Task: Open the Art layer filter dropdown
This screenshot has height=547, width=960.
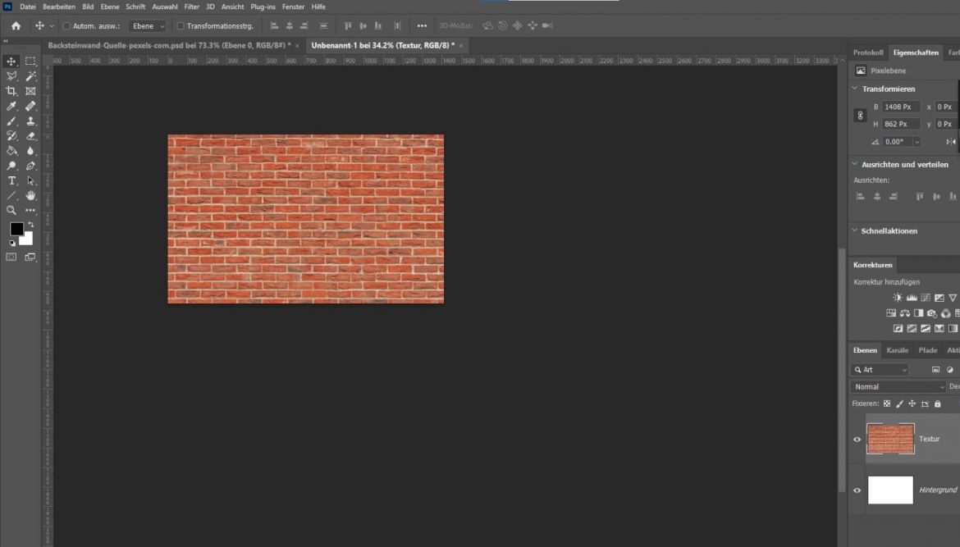Action: coord(880,370)
